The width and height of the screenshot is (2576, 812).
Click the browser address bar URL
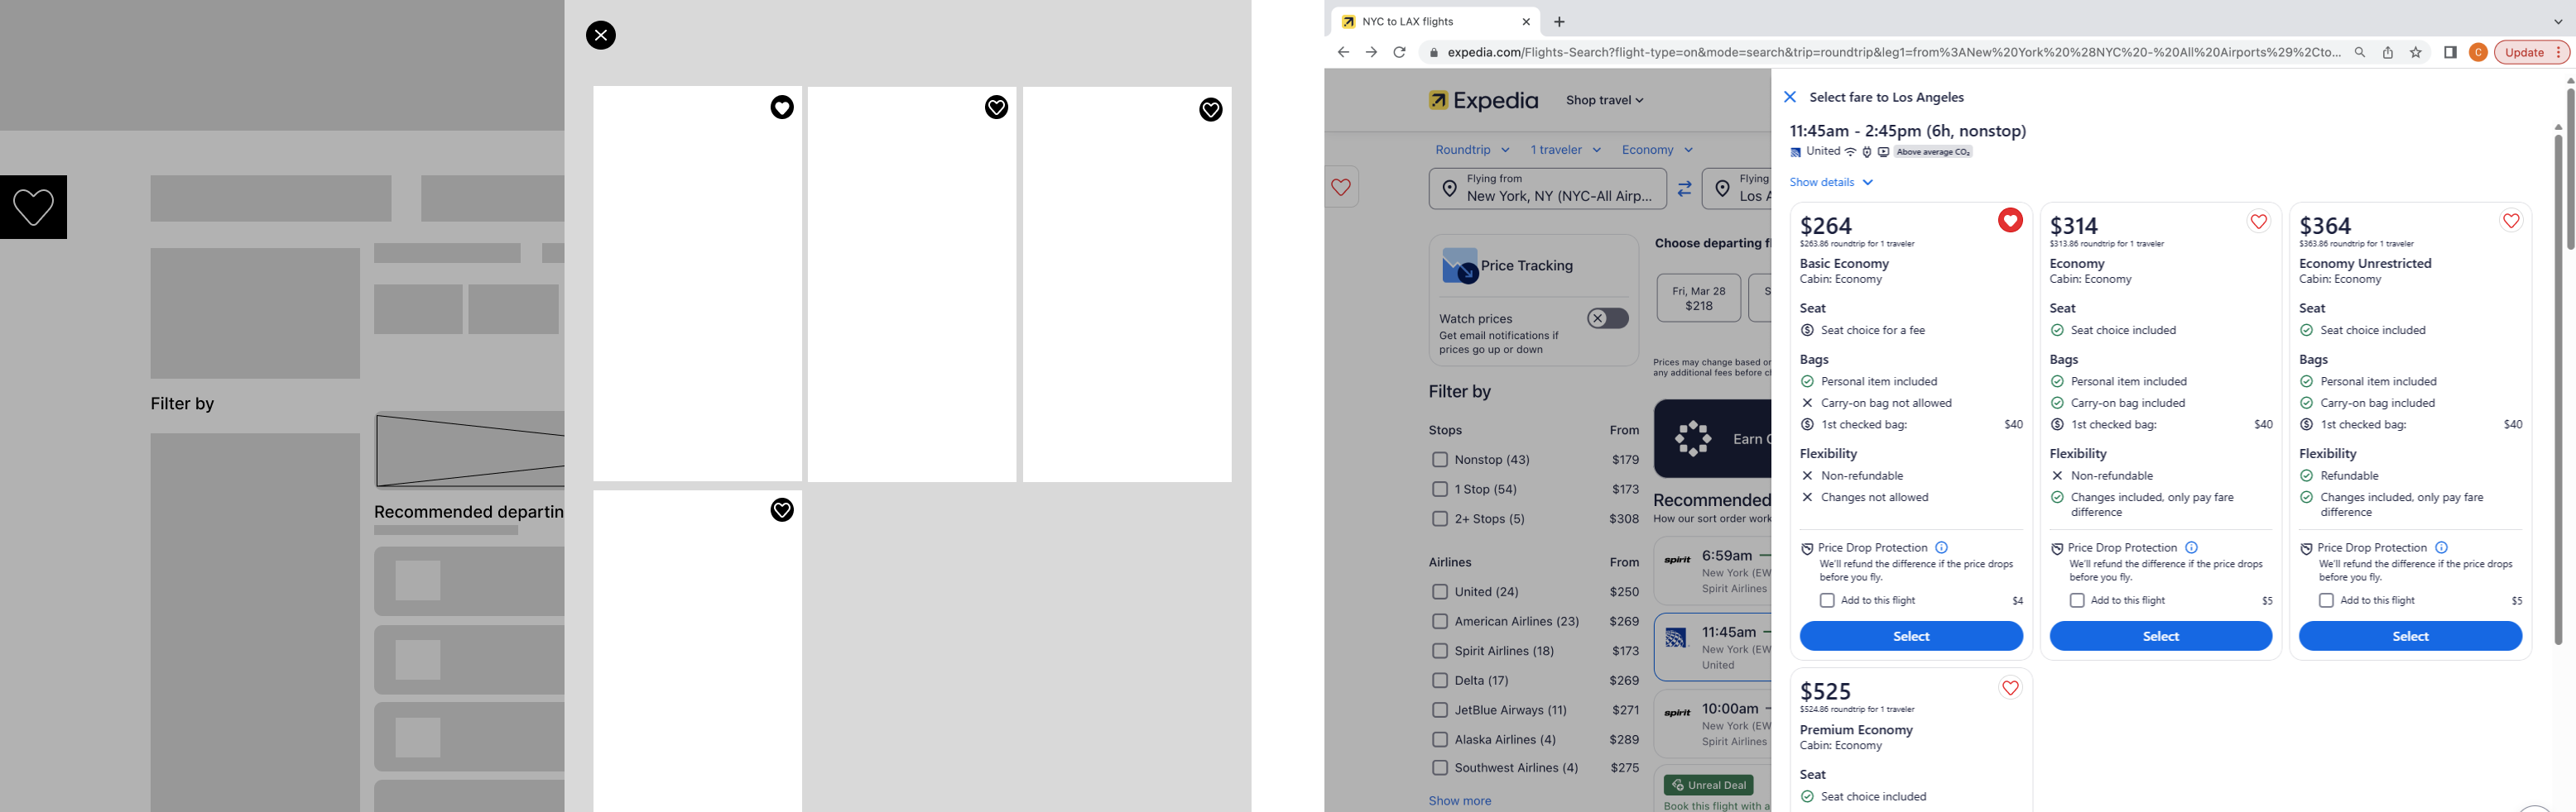click(1893, 52)
